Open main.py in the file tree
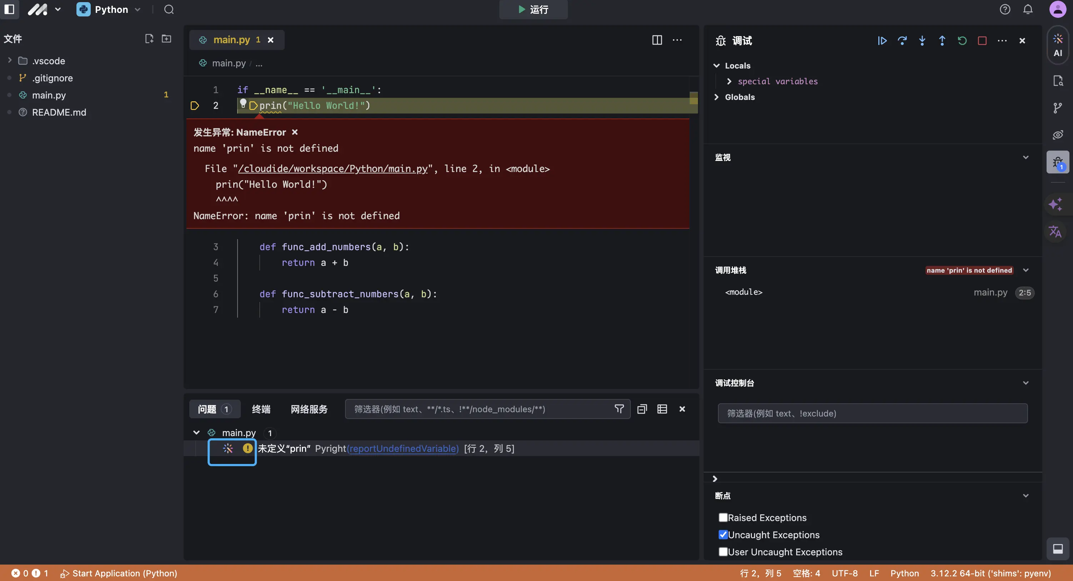This screenshot has height=581, width=1073. (49, 95)
